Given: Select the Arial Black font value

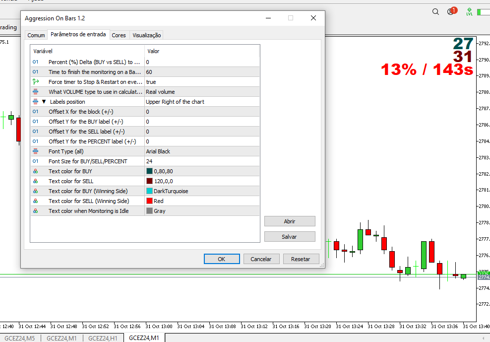Looking at the screenshot, I should pos(202,151).
